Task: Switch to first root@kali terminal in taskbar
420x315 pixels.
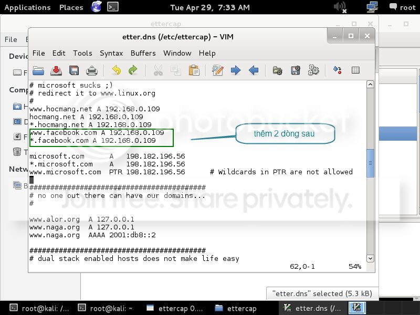Action: pos(39,308)
